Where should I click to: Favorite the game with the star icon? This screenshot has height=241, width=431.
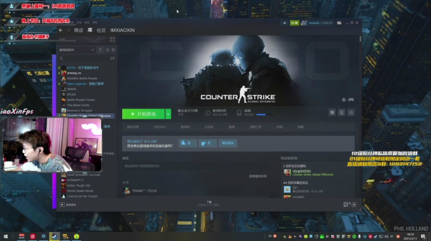click(x=351, y=112)
